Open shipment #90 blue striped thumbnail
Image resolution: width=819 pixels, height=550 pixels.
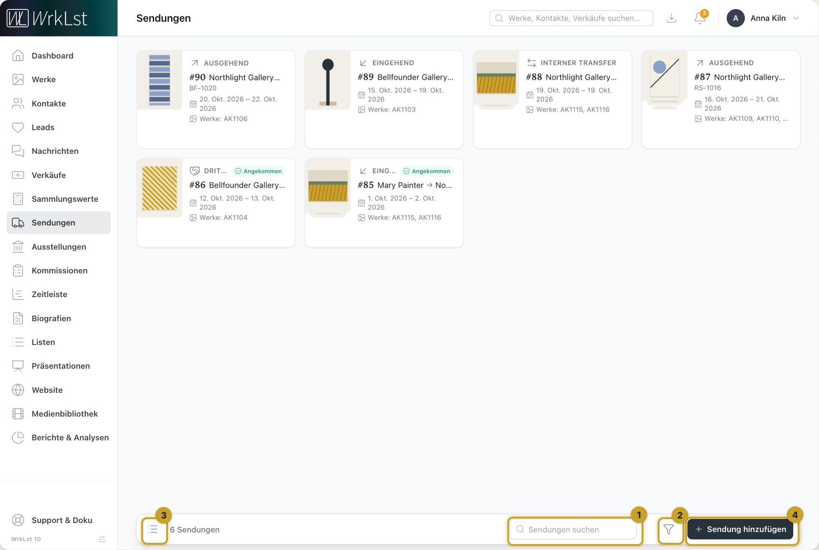[x=160, y=80]
